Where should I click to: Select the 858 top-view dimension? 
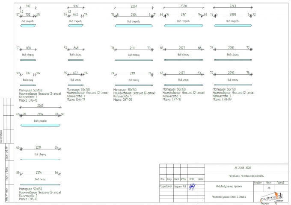click(x=28, y=48)
